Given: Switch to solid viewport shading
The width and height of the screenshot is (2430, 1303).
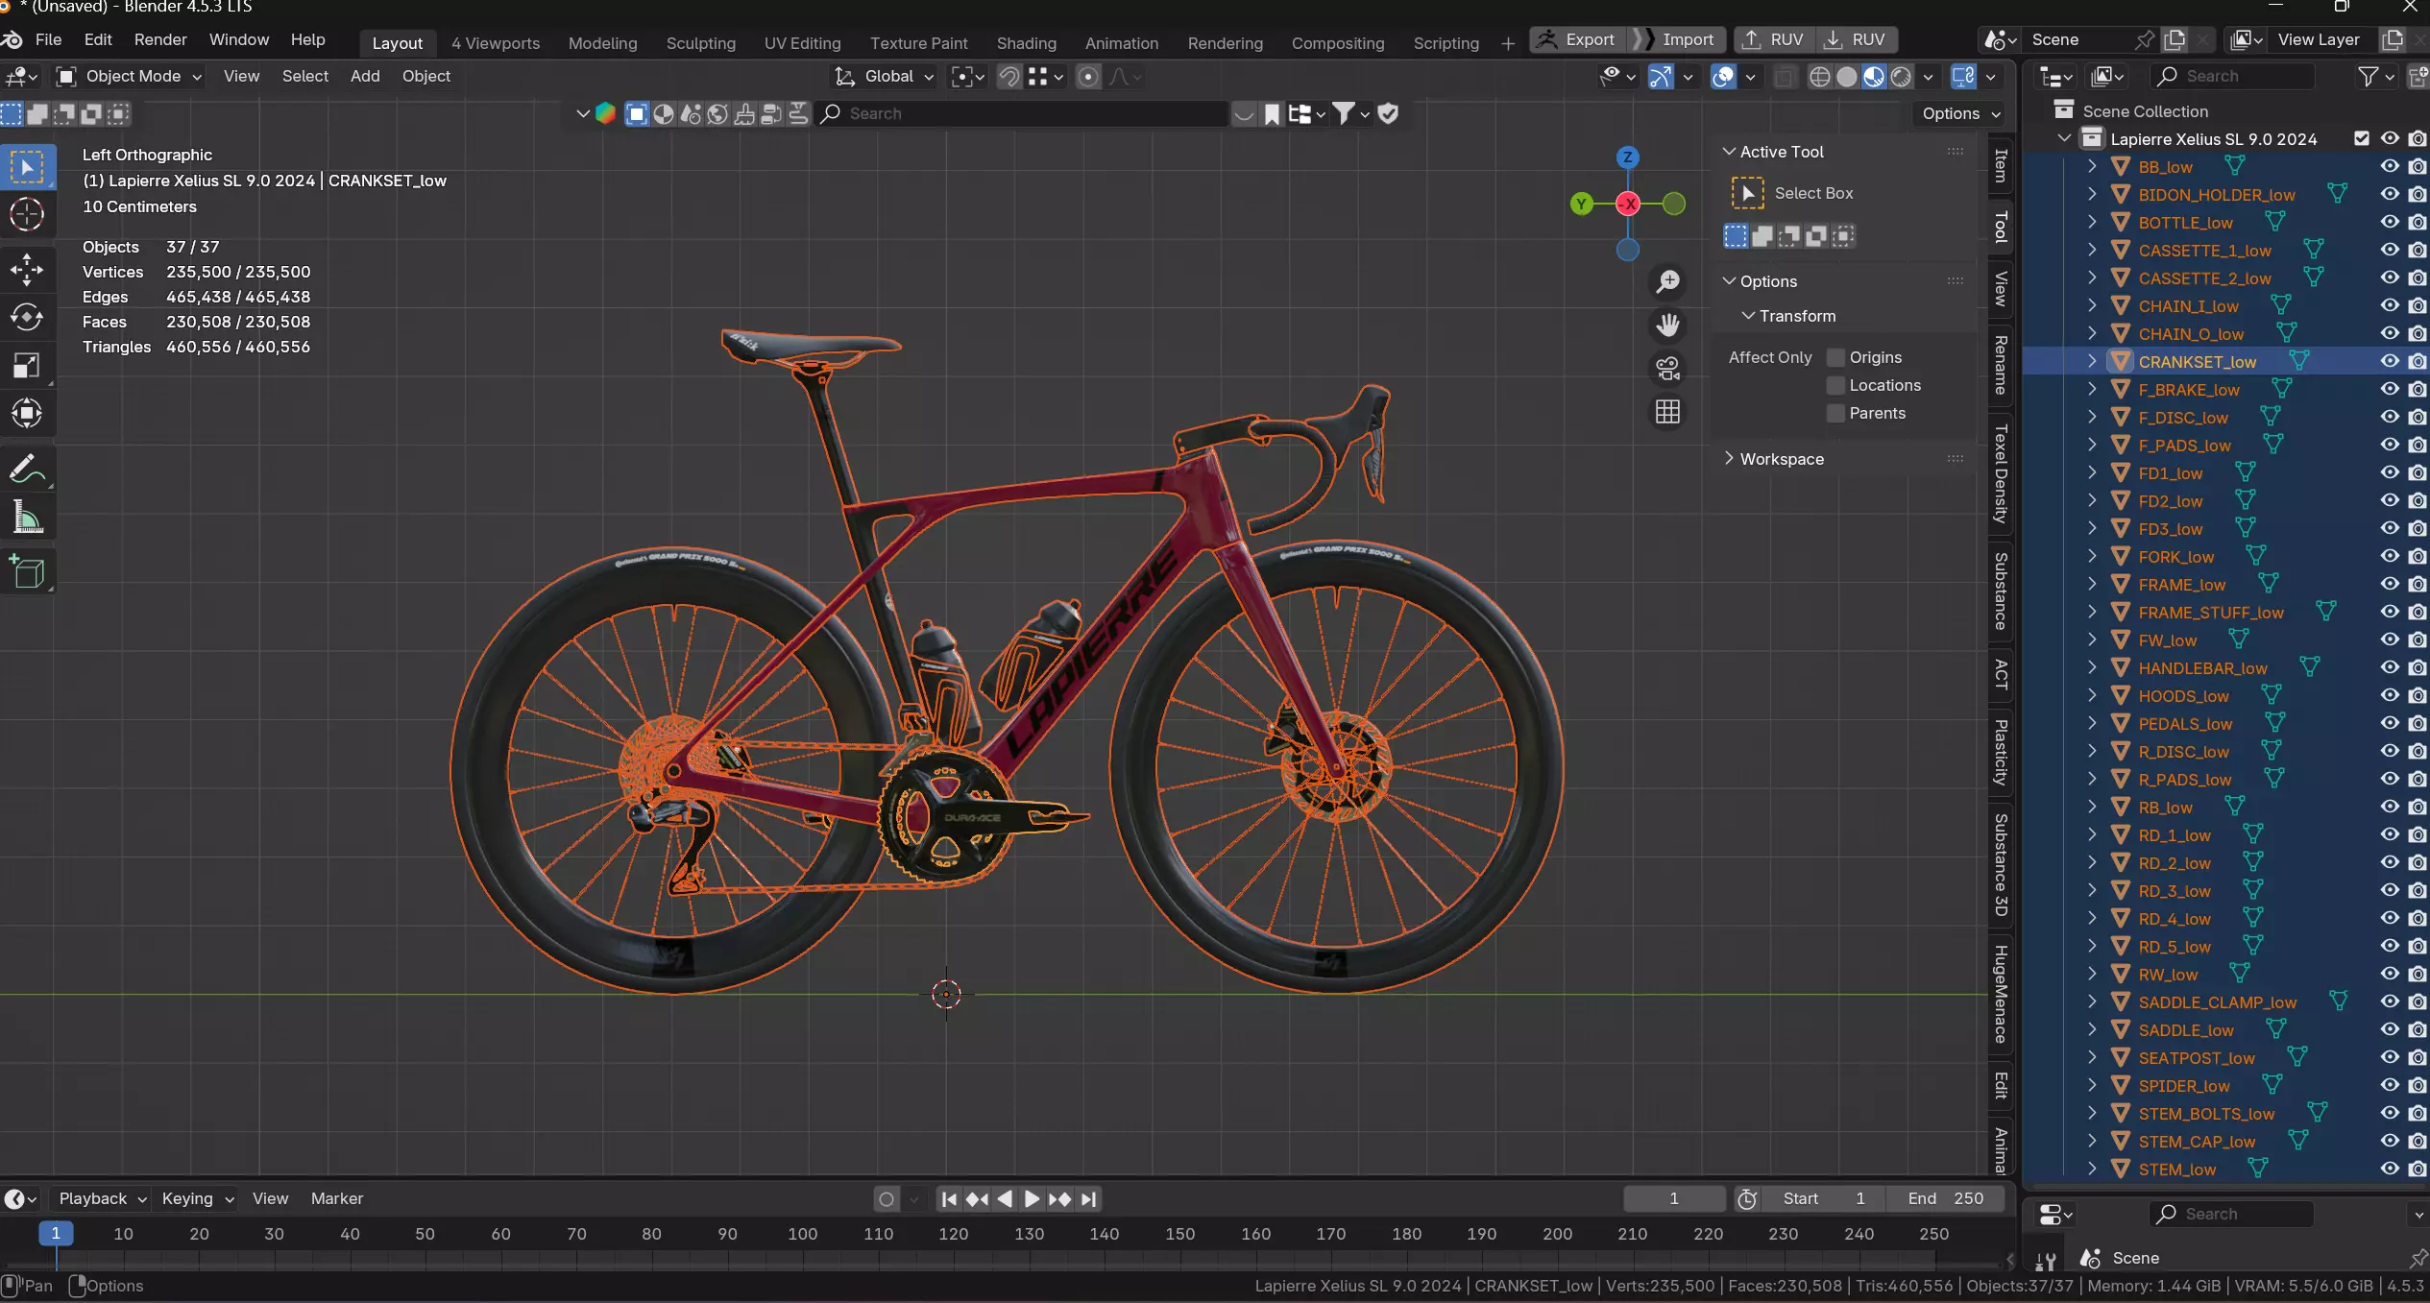Looking at the screenshot, I should point(1846,77).
